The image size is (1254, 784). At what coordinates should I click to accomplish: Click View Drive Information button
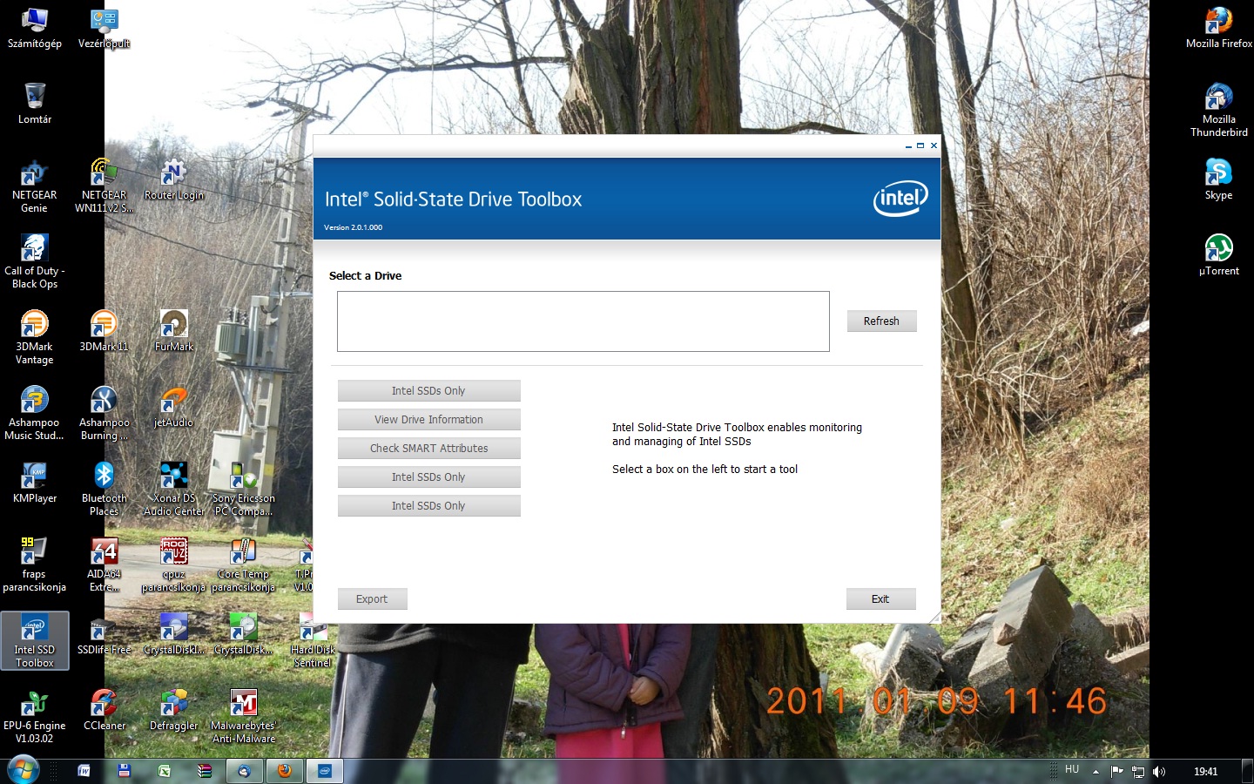coord(429,420)
